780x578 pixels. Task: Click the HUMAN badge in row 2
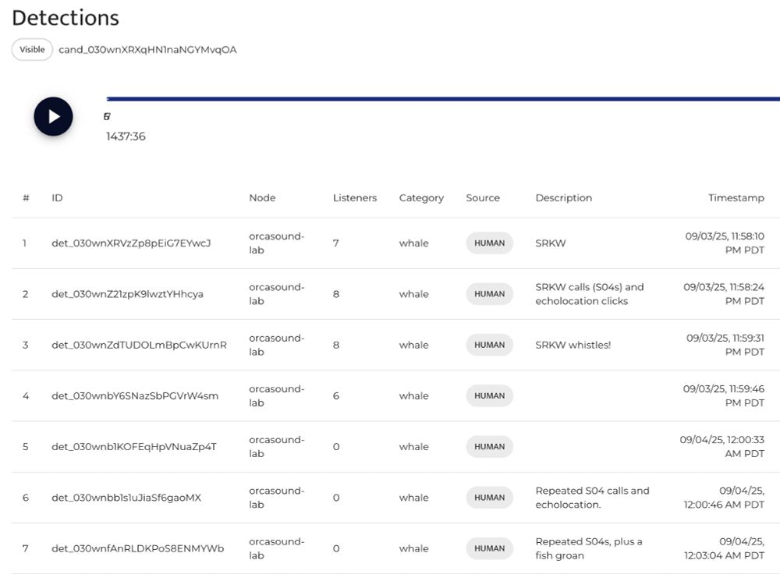pyautogui.click(x=490, y=294)
